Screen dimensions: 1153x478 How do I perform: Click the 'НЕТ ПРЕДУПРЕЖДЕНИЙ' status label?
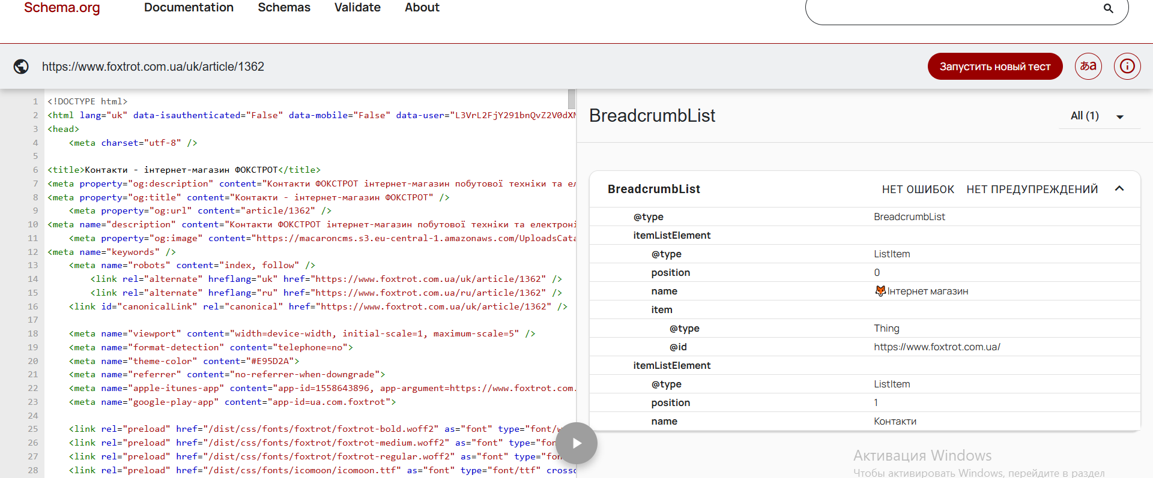pyautogui.click(x=1032, y=190)
